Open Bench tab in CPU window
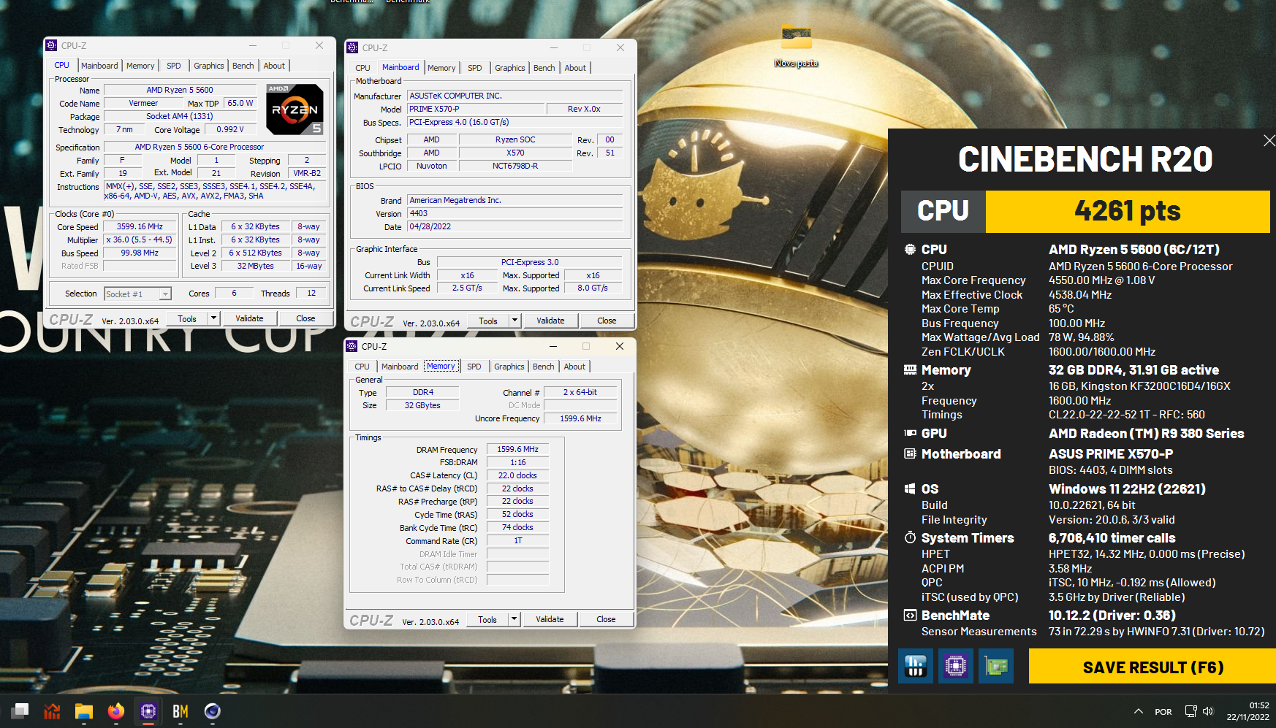1276x728 pixels. 243,66
